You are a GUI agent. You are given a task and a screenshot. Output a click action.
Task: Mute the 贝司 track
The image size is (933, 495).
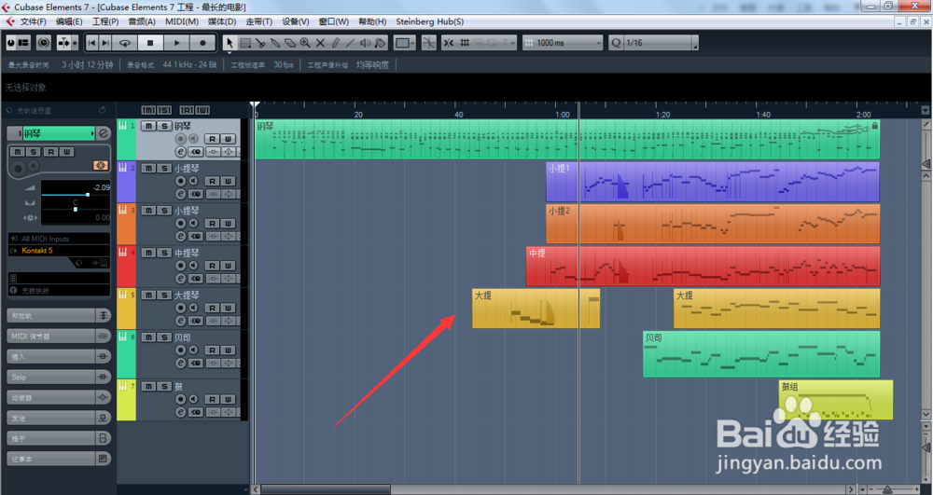[x=148, y=337]
